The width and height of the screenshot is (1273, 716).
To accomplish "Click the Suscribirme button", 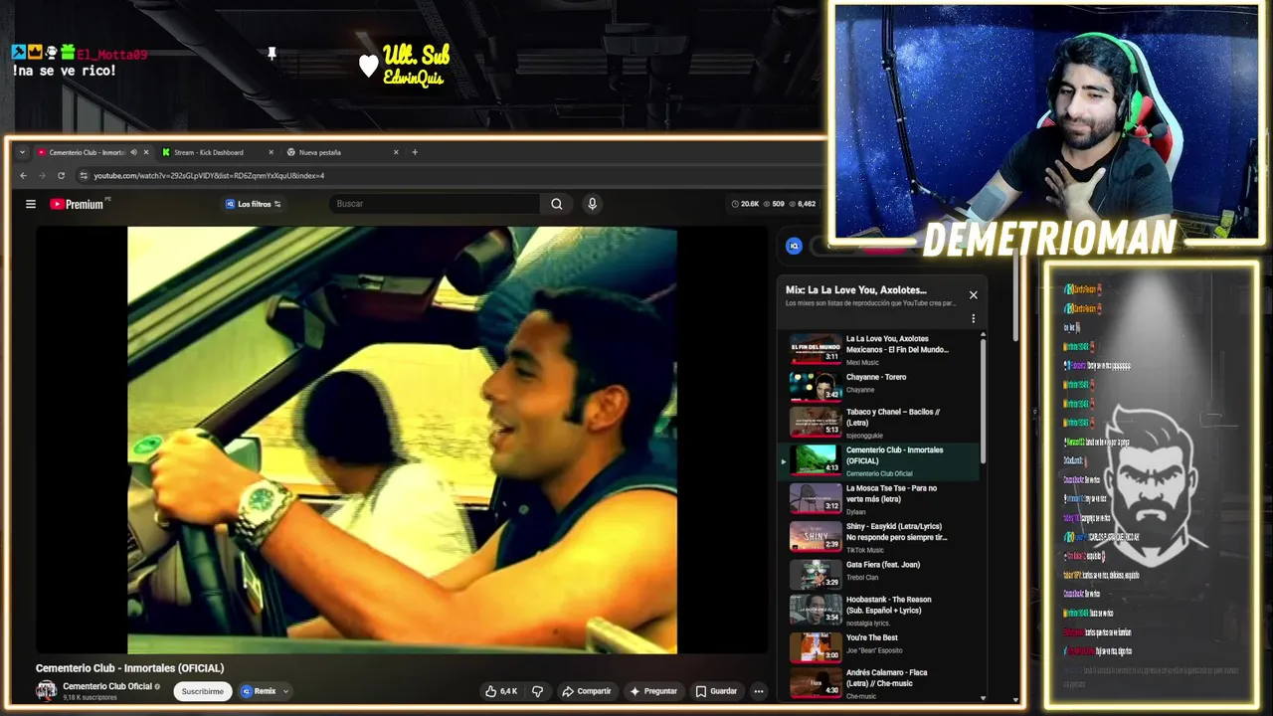I will coord(203,691).
